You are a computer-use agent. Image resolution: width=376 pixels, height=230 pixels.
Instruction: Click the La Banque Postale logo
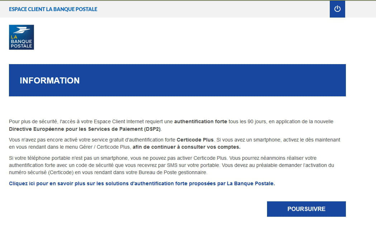[22, 37]
